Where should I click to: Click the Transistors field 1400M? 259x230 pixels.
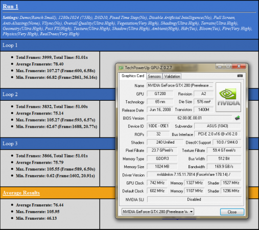click(x=203, y=109)
